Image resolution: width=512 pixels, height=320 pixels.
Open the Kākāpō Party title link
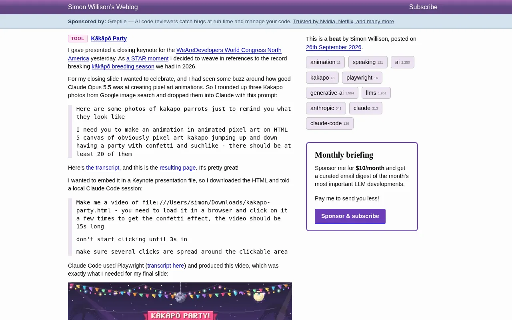[109, 38]
